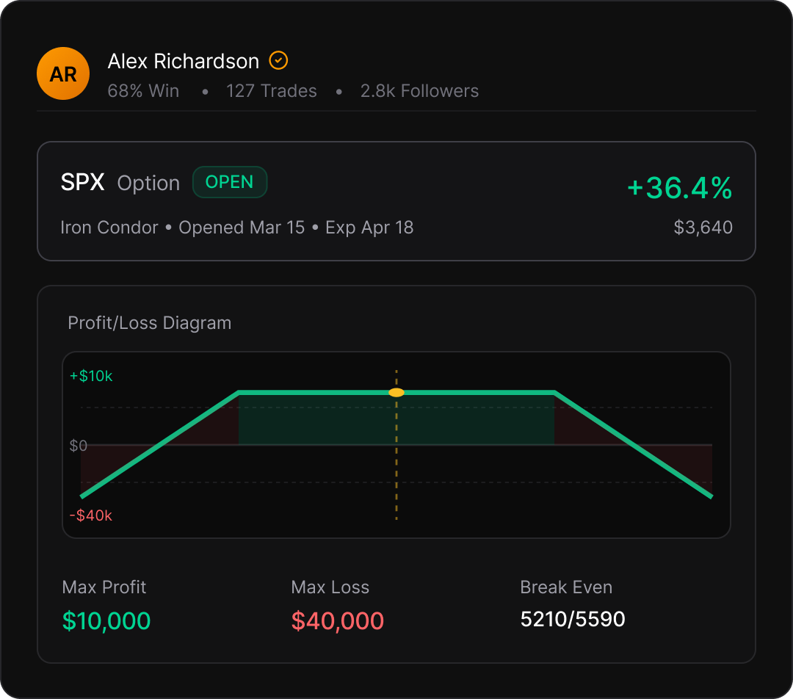Click the 127 Trades stat
This screenshot has height=699, width=793.
coord(272,91)
